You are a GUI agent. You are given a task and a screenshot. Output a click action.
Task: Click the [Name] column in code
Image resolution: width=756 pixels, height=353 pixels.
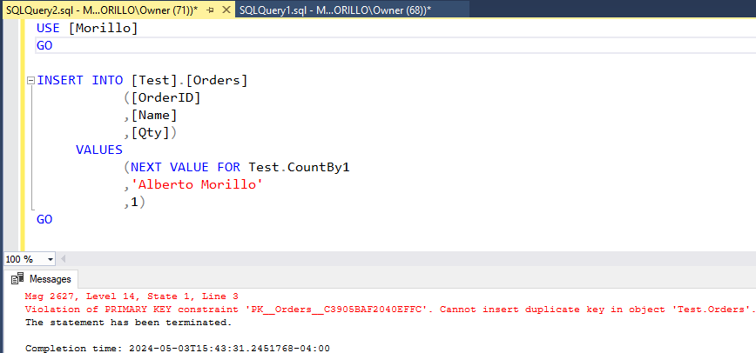coord(154,115)
